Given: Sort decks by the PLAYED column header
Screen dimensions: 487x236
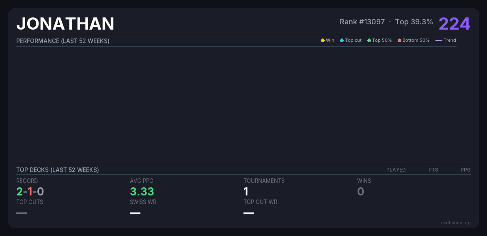Looking at the screenshot, I should pos(396,170).
